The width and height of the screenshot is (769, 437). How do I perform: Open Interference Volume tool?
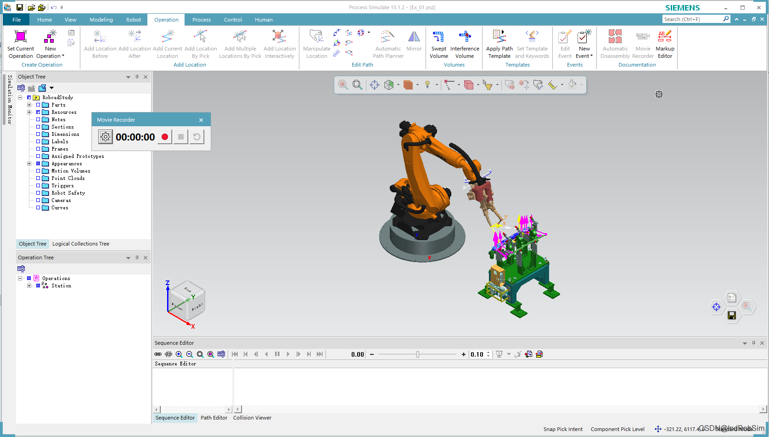pyautogui.click(x=465, y=44)
